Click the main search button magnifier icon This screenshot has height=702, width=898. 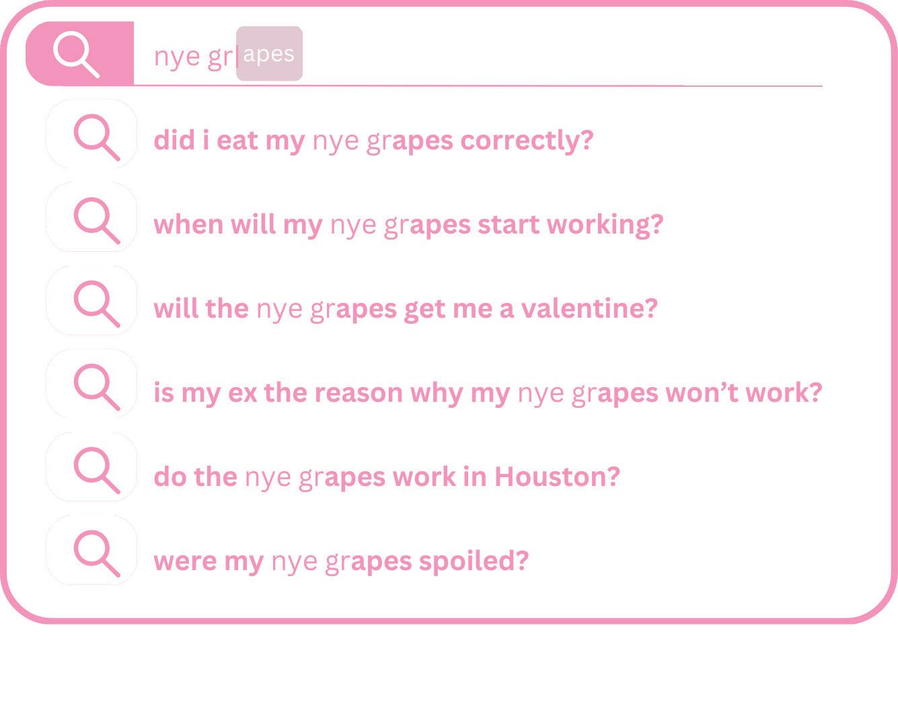[x=77, y=55]
